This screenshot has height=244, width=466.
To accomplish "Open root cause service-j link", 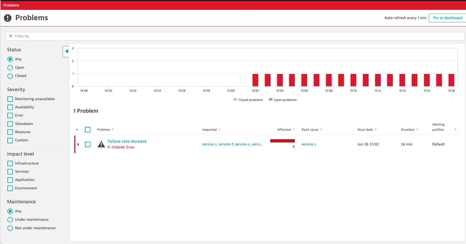I will click(x=309, y=144).
